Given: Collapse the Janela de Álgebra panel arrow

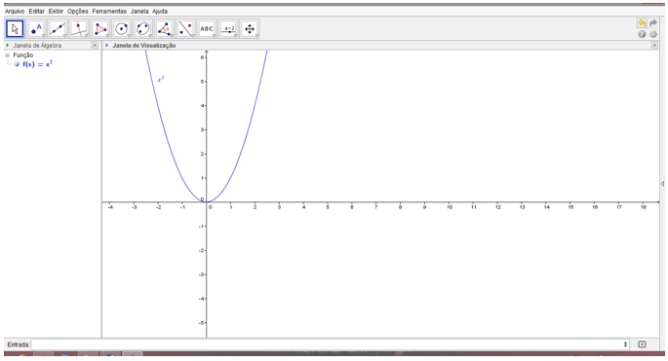Looking at the screenshot, I should point(7,45).
